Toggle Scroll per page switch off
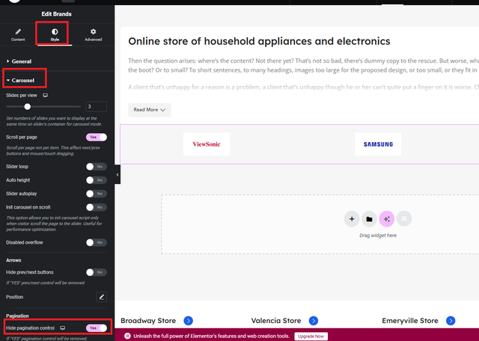The image size is (479, 341). (97, 137)
